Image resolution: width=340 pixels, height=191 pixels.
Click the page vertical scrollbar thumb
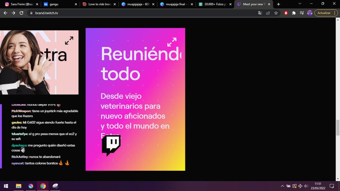[x=338, y=128]
